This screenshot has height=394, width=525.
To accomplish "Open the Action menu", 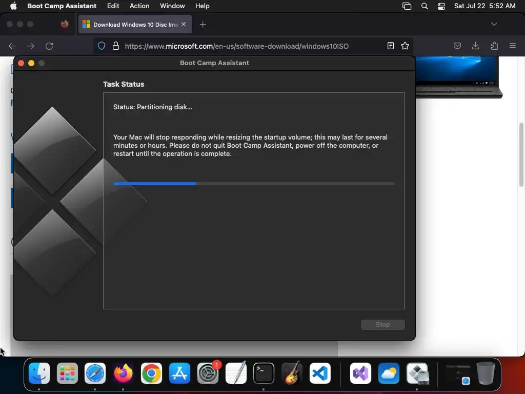I will [x=139, y=6].
